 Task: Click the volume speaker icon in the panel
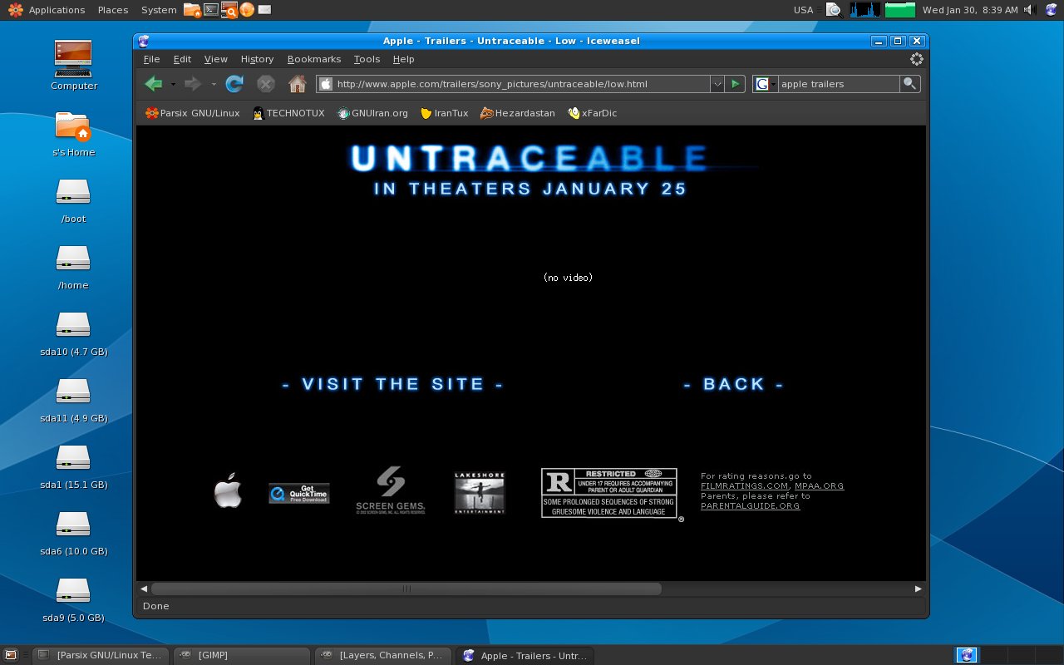click(x=1030, y=10)
